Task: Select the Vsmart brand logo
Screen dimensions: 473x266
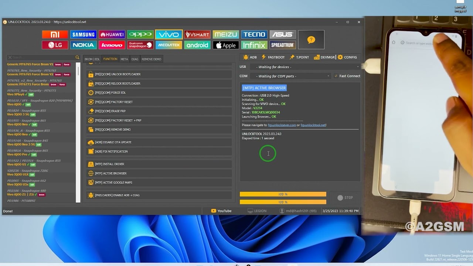Action: click(197, 34)
